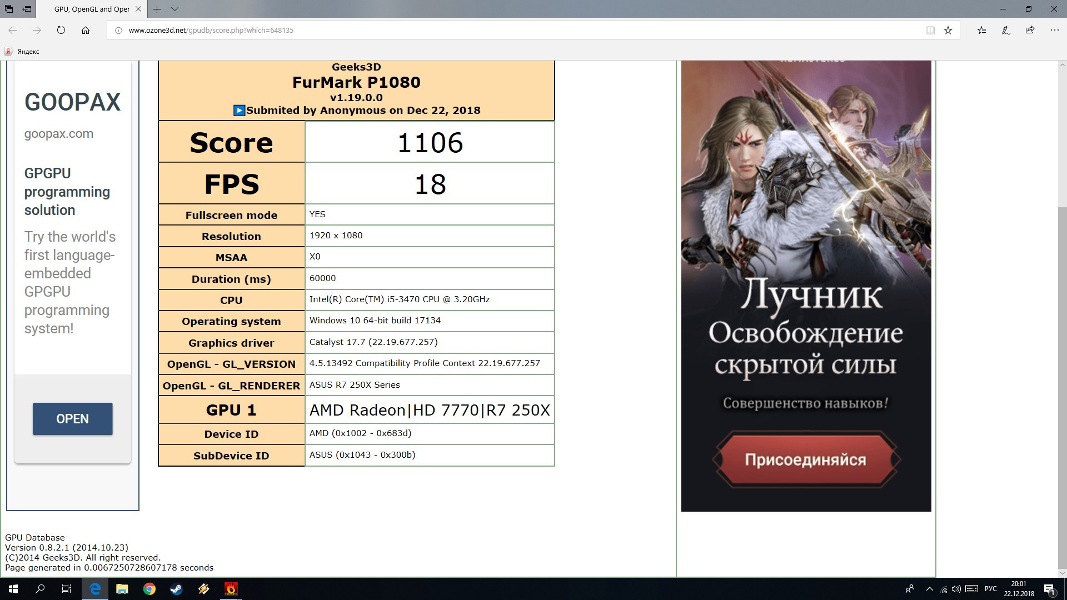Screen dimensions: 1067x600
Task: Click the browser Refresh icon
Action: 61,30
